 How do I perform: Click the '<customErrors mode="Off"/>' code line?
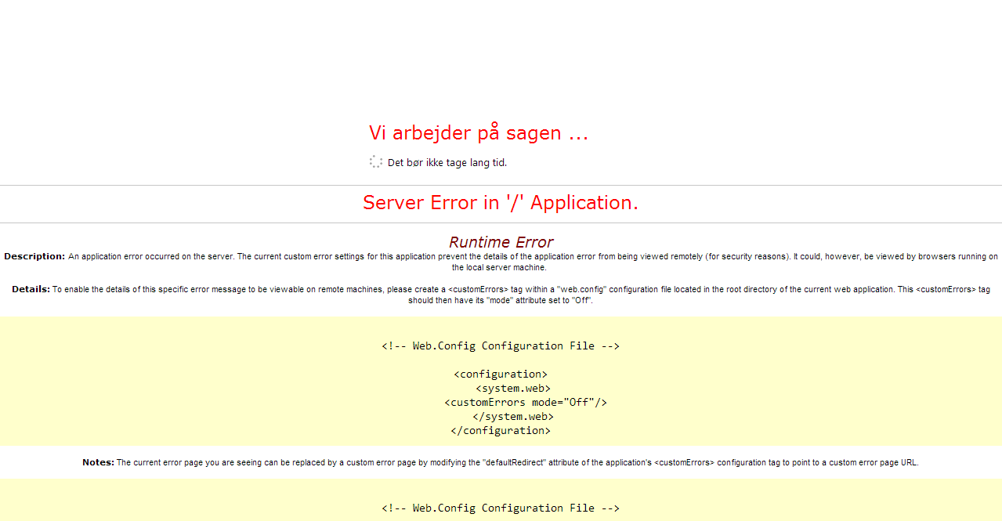tap(526, 402)
